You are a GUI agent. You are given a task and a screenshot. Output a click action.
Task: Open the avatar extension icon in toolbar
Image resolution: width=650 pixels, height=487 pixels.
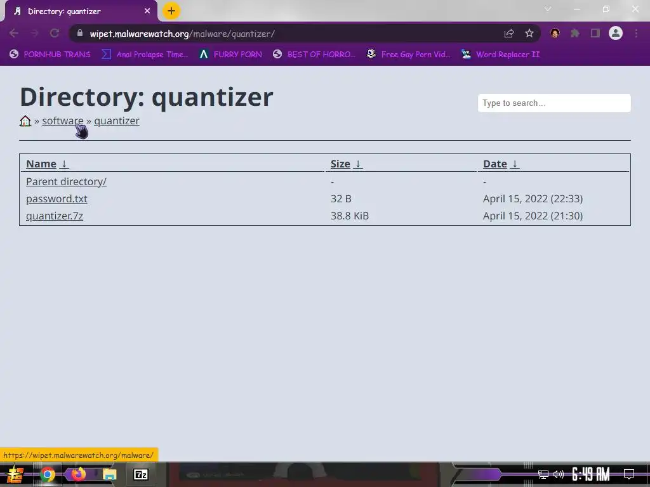555,33
